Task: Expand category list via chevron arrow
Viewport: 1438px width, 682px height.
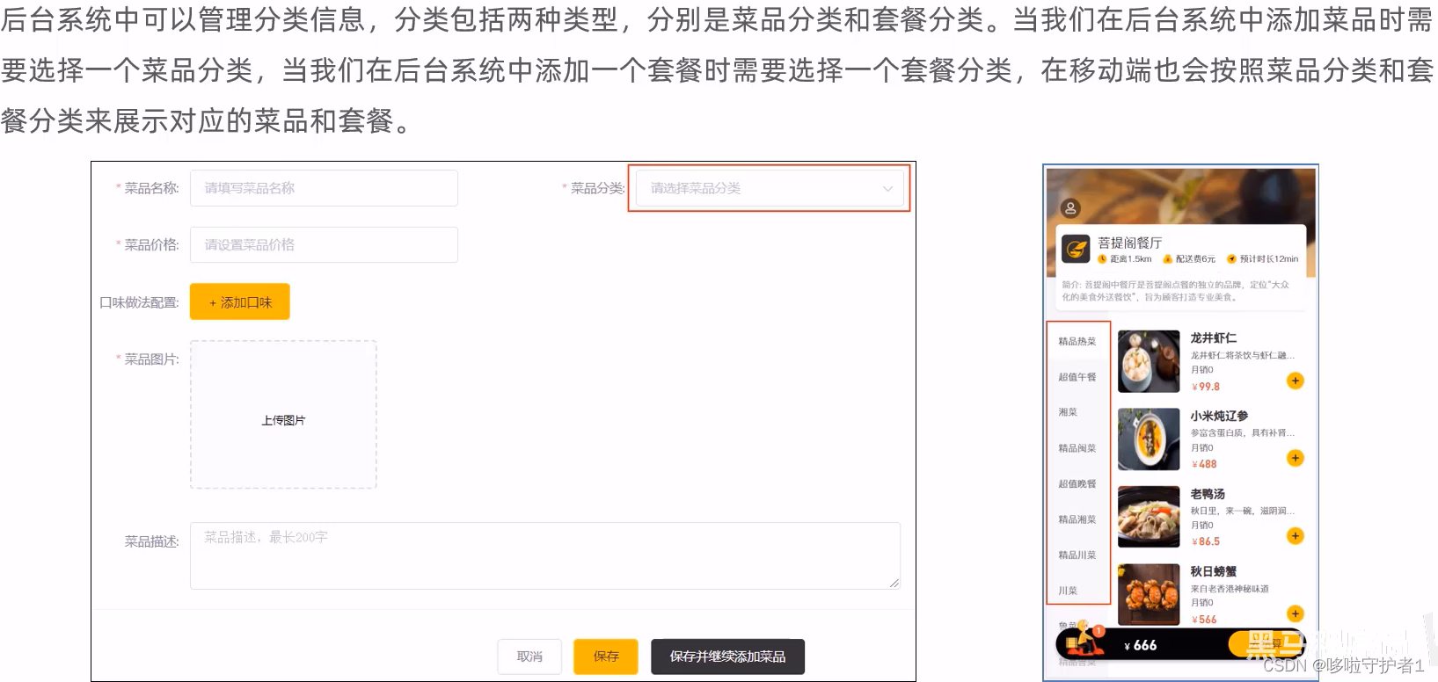Action: tap(887, 189)
